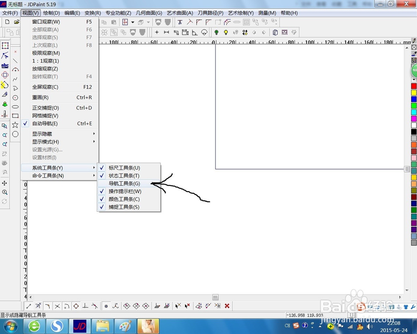Screen dimensions: 417x334
Task: Select the line drawing tool
Action: (x=15, y=61)
